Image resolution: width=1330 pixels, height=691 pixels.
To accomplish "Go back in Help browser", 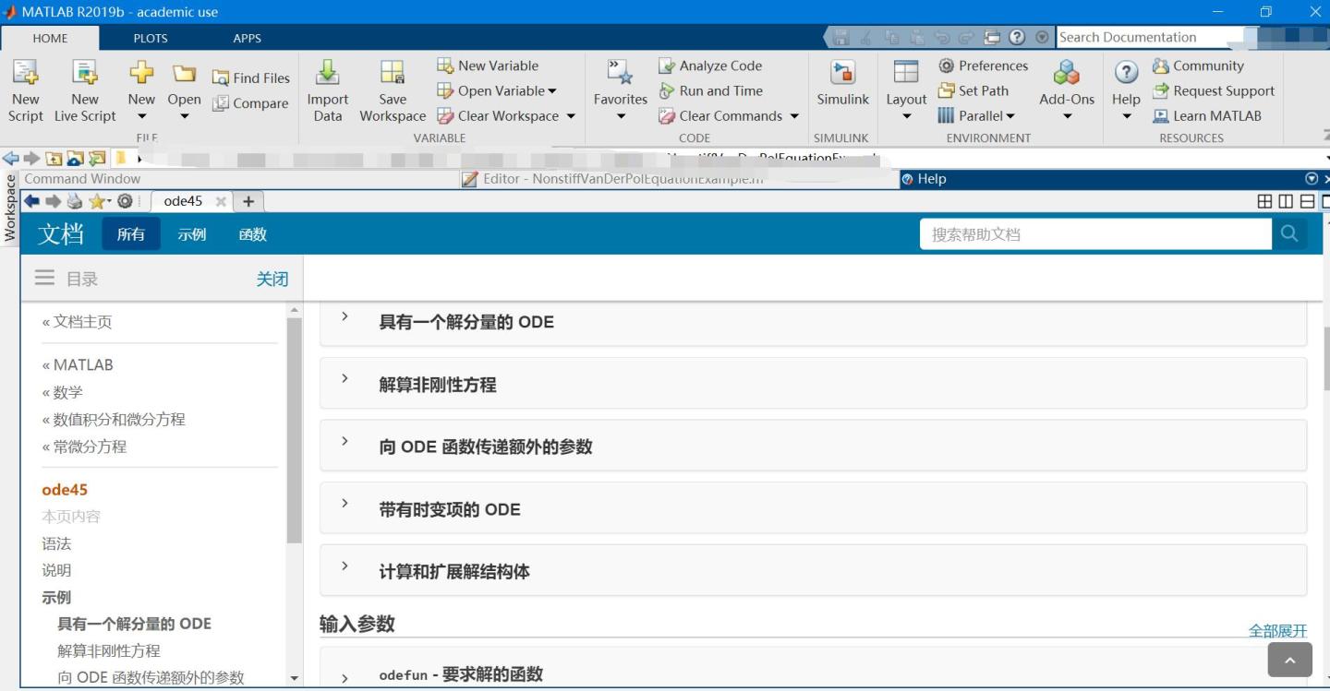I will pos(31,201).
